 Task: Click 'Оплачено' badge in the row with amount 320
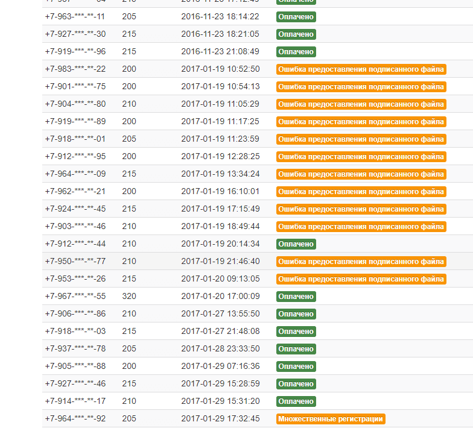point(296,297)
